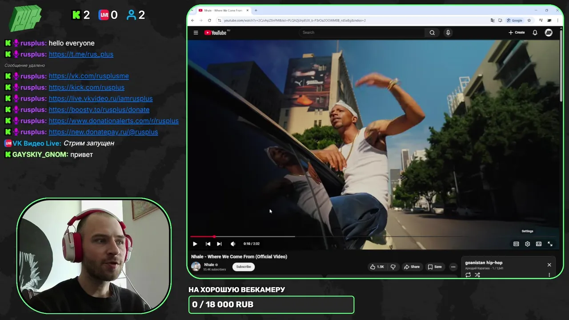Image resolution: width=569 pixels, height=320 pixels.
Task: Click the GAYSKIY_GNOM chat username
Action: coord(40,154)
